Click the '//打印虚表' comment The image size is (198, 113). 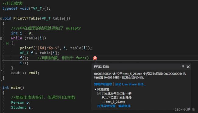[x=12, y=3]
